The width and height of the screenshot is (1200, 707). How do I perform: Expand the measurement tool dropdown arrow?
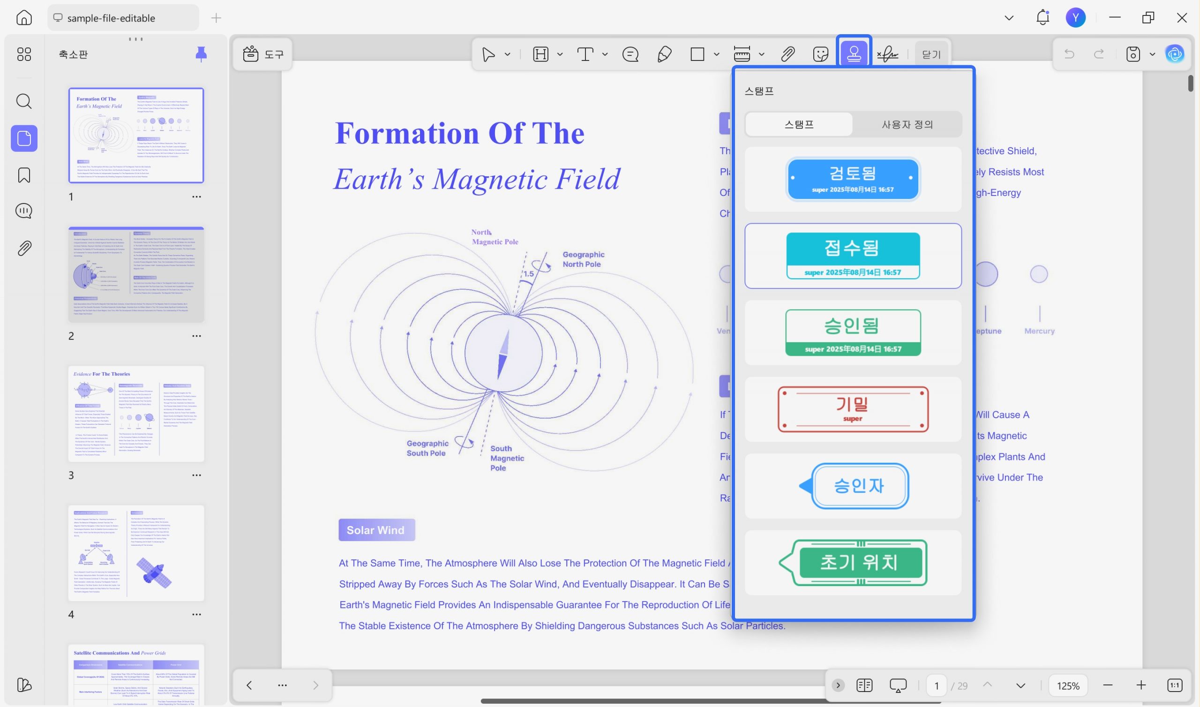pyautogui.click(x=761, y=54)
